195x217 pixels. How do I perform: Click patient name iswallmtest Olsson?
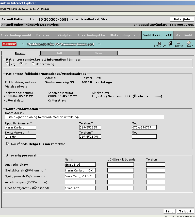pyautogui.click(x=96, y=19)
